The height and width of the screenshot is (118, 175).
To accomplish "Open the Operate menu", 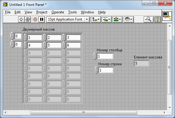I will pyautogui.click(x=58, y=12).
